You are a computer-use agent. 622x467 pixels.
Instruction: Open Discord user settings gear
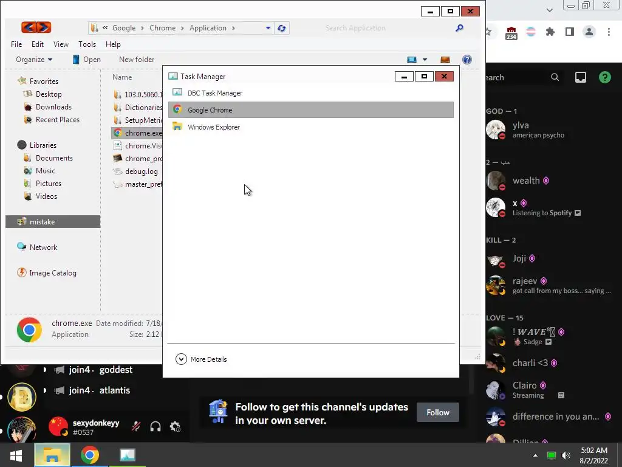point(175,426)
